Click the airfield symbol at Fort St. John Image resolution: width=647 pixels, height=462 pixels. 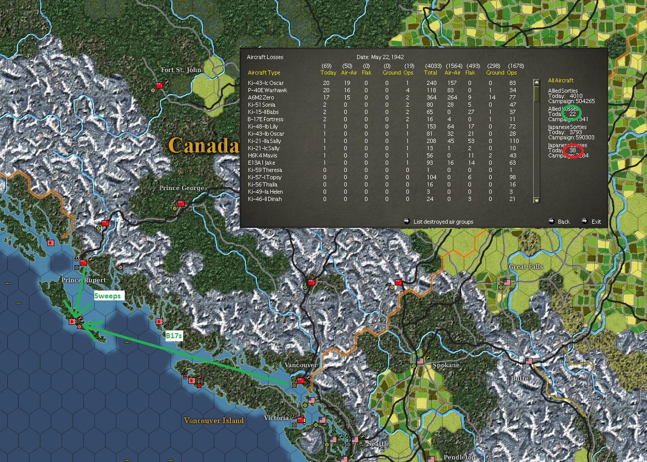(x=168, y=81)
